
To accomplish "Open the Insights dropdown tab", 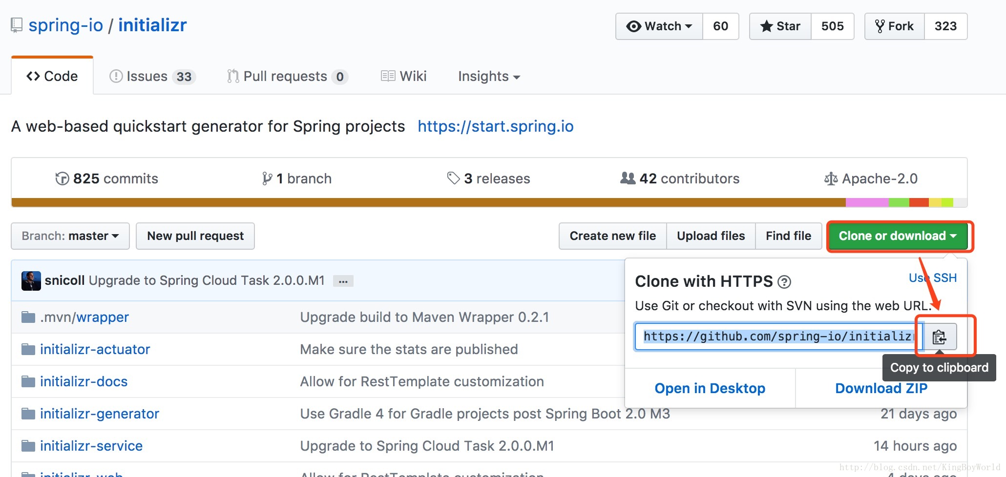I will point(489,76).
